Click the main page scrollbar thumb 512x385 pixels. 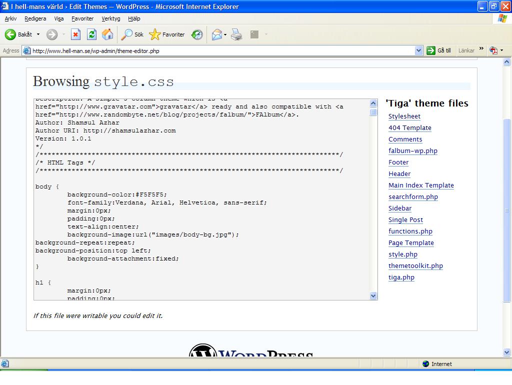[507, 210]
